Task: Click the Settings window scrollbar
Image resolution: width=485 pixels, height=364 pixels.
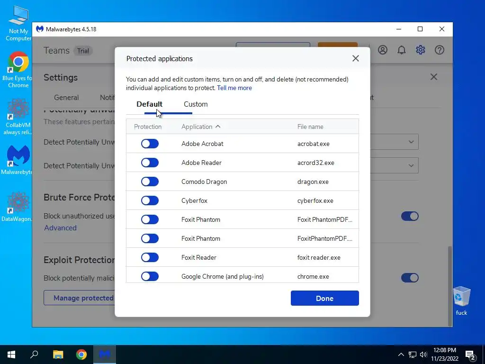Action: (x=450, y=286)
